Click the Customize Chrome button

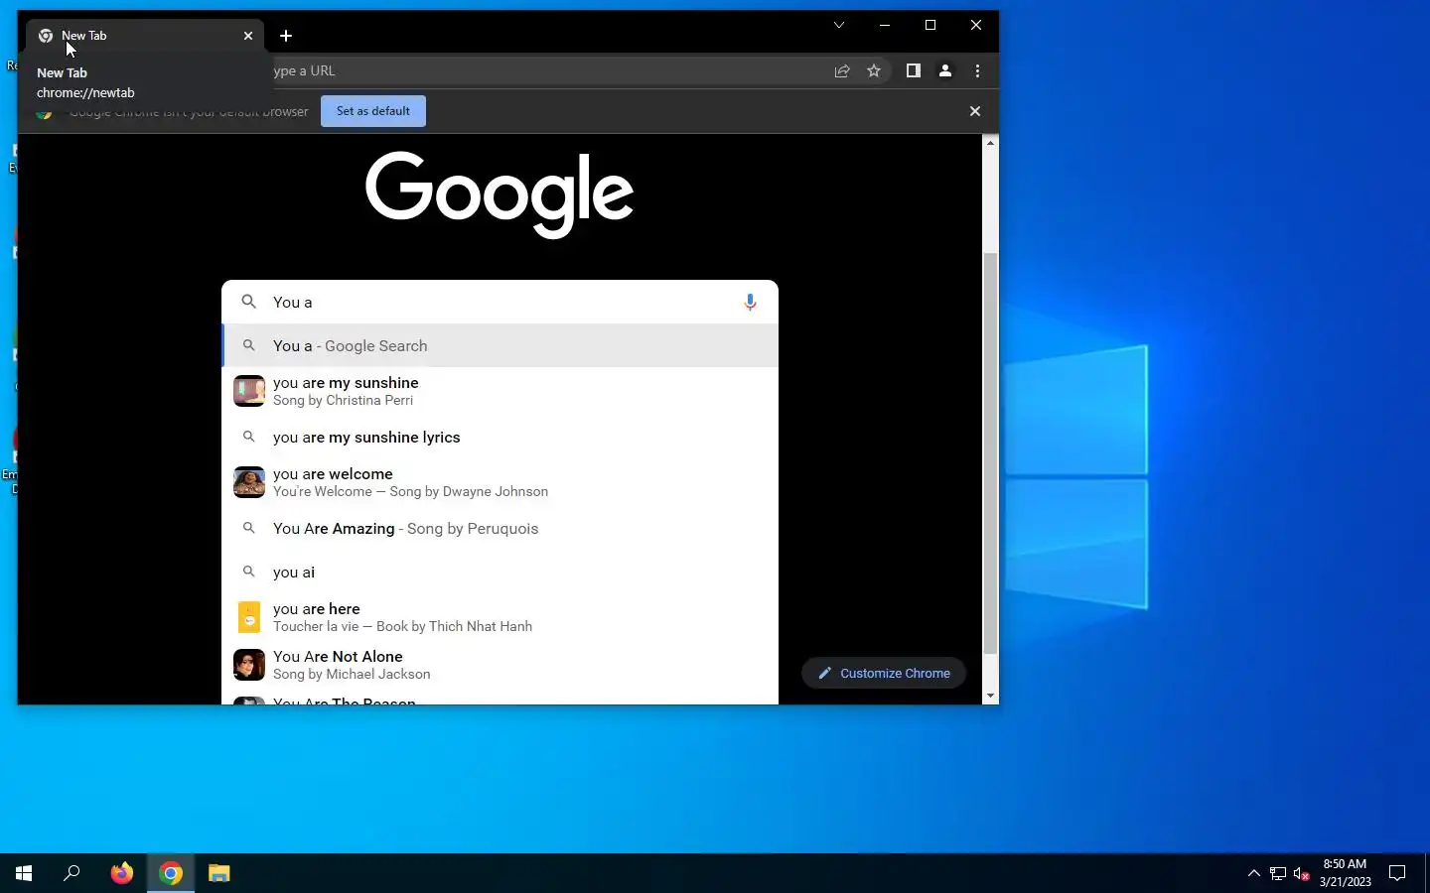pyautogui.click(x=884, y=673)
